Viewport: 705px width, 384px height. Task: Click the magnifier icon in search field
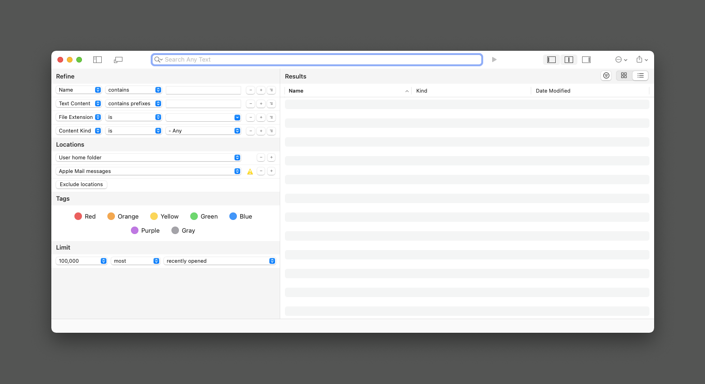[x=158, y=60]
